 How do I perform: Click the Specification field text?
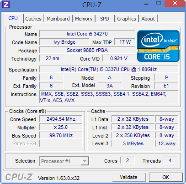[x=109, y=69]
